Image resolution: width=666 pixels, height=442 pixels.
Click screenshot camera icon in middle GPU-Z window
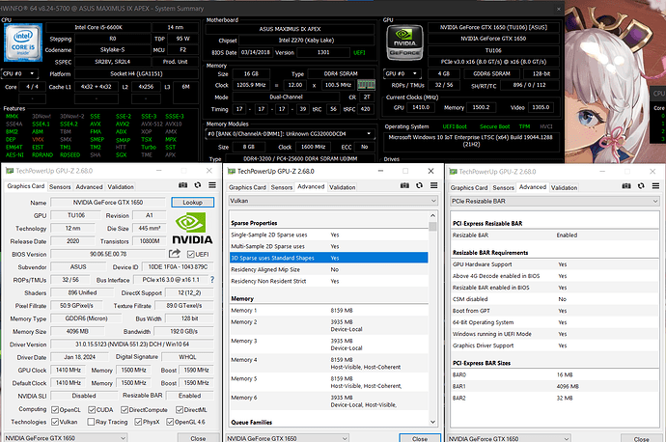[404, 185]
